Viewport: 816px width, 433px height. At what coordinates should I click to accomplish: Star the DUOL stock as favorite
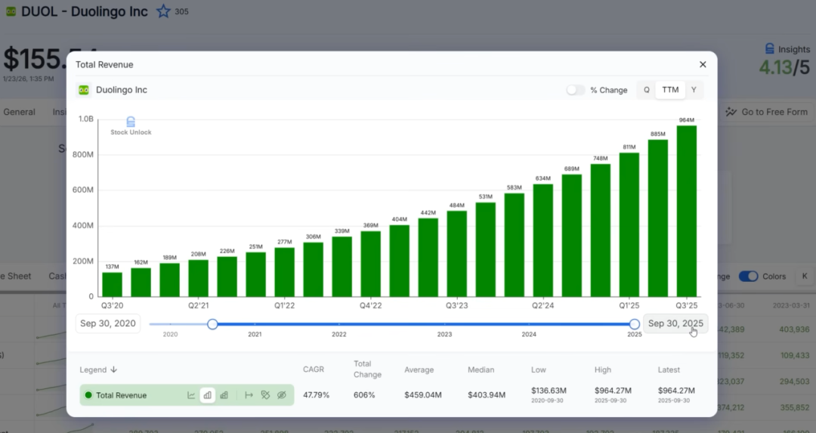[x=163, y=11]
